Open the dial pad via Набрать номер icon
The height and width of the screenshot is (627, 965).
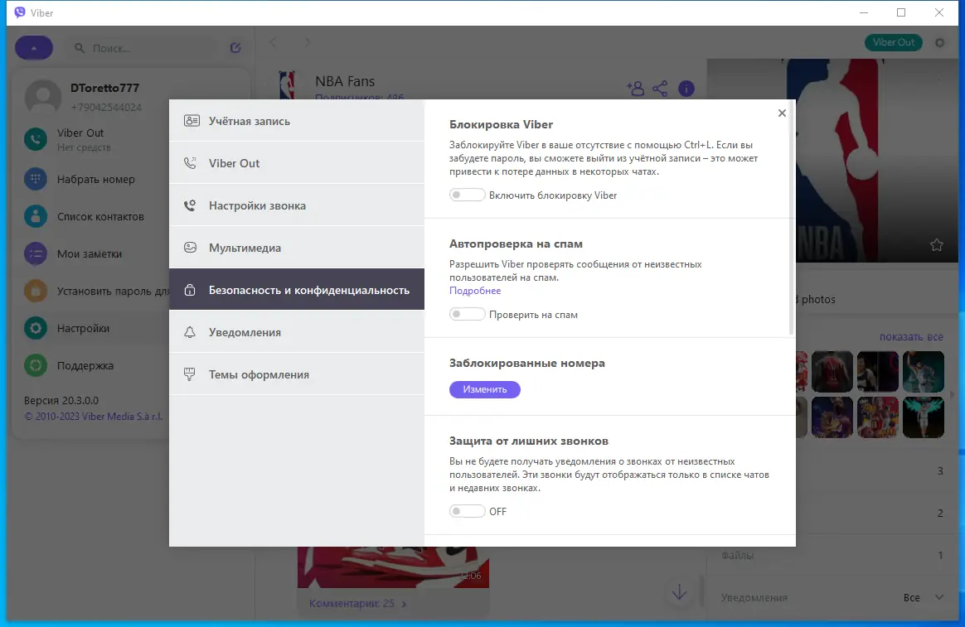34,179
